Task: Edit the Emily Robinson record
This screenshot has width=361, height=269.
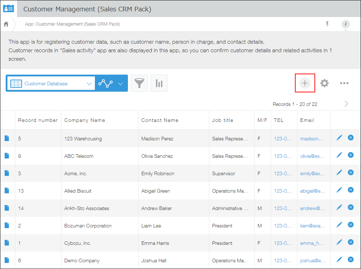Action: 339,172
